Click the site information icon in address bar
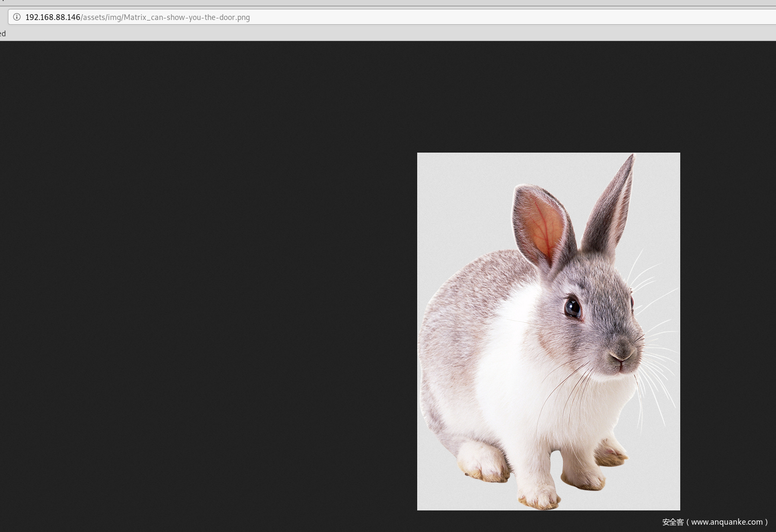The height and width of the screenshot is (532, 776). pyautogui.click(x=17, y=17)
